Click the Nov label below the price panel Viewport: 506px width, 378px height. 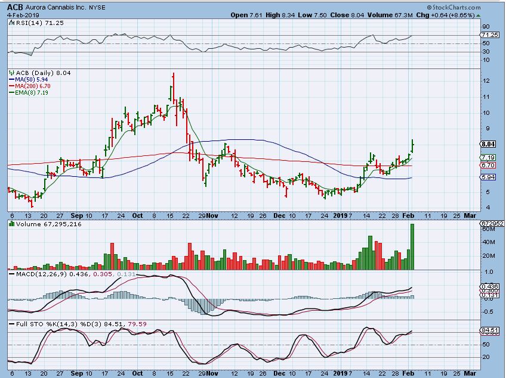click(x=212, y=215)
